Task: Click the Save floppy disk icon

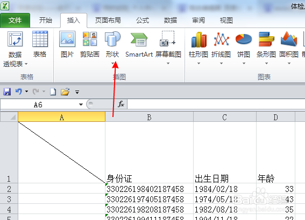Action: click(x=7, y=92)
